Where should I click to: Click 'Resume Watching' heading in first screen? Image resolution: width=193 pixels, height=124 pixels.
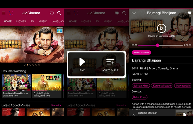coord(14,71)
